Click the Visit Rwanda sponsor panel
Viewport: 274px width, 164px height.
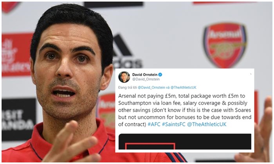click(19, 120)
